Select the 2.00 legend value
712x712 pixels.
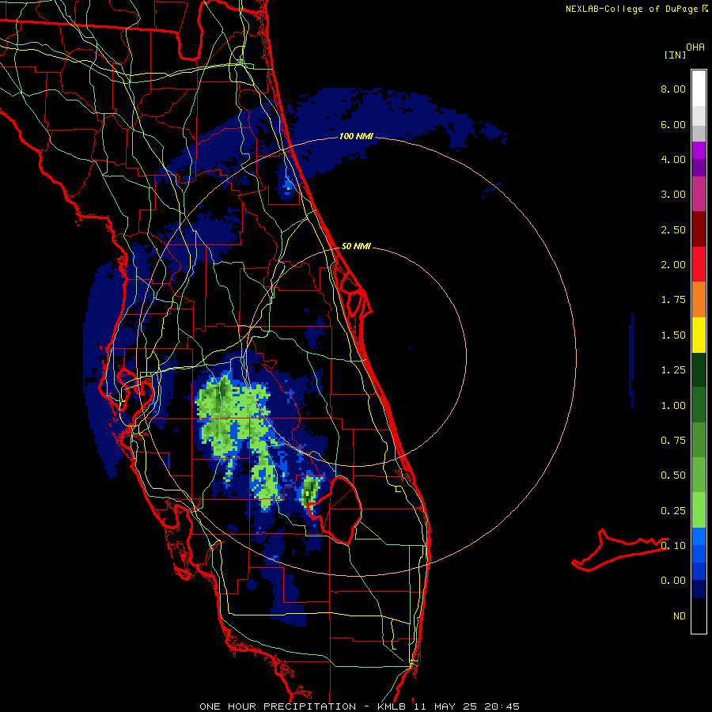pos(673,265)
